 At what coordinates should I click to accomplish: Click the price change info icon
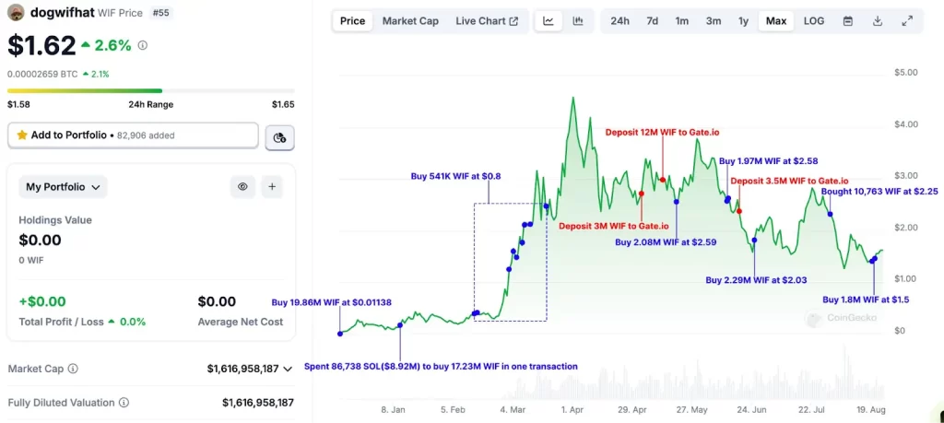point(142,45)
